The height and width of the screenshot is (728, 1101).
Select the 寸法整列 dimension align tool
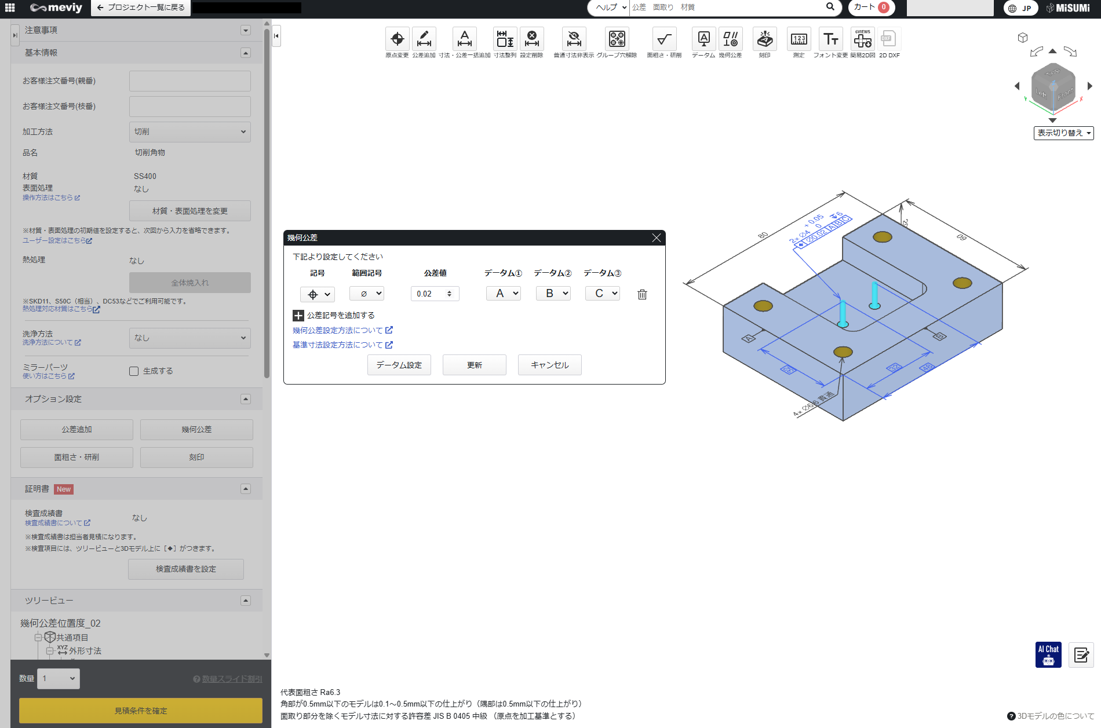pos(505,39)
